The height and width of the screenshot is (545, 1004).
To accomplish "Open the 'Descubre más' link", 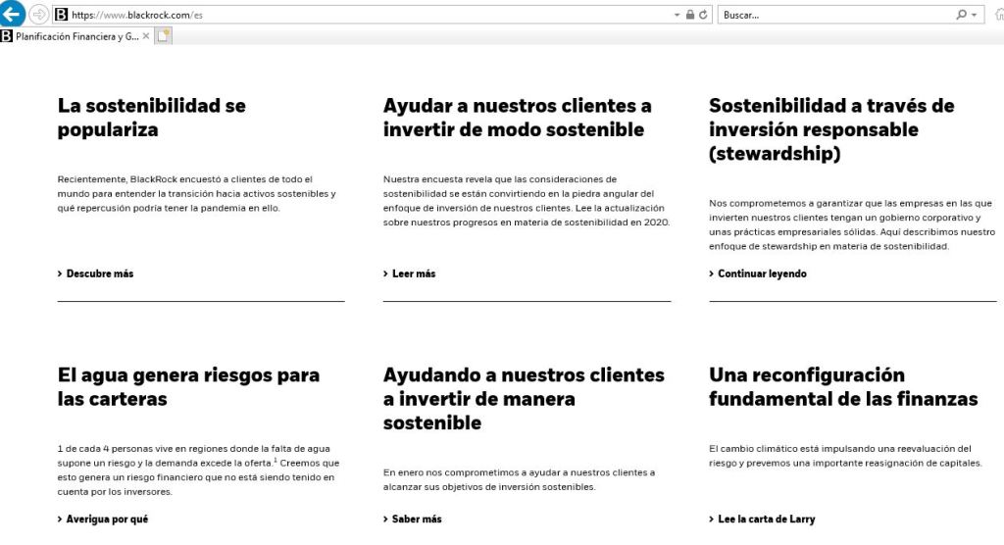I will (x=99, y=273).
